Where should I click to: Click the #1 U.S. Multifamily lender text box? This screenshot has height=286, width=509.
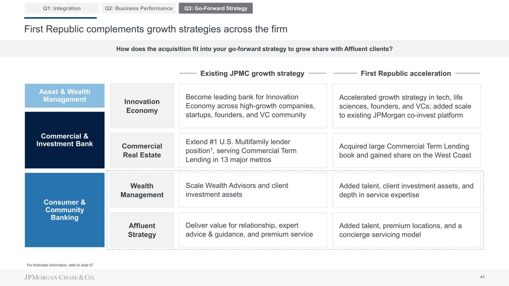[253, 150]
